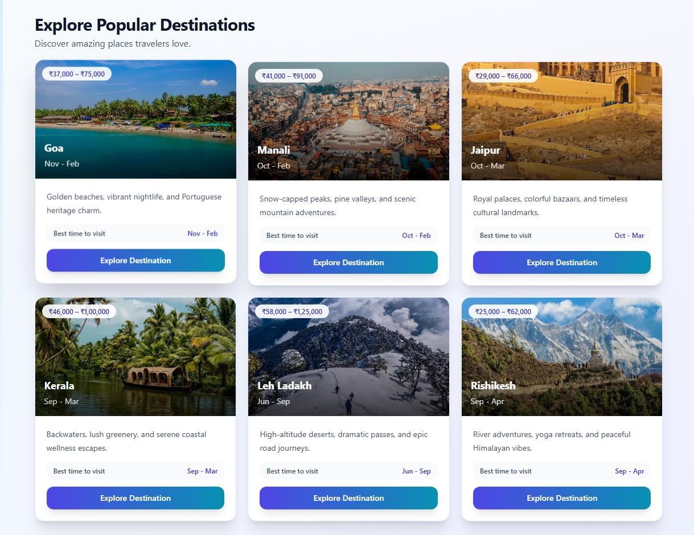The width and height of the screenshot is (694, 535).
Task: Click the Kerala houseboat image
Action: click(x=135, y=357)
